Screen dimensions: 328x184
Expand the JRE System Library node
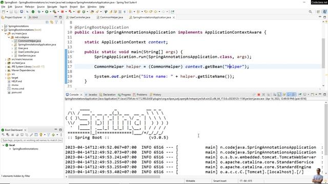pos(6,66)
